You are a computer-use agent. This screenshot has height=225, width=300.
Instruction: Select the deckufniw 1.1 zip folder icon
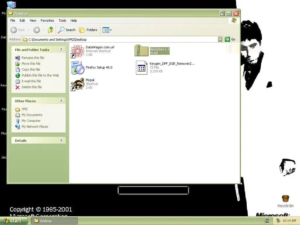(x=142, y=50)
